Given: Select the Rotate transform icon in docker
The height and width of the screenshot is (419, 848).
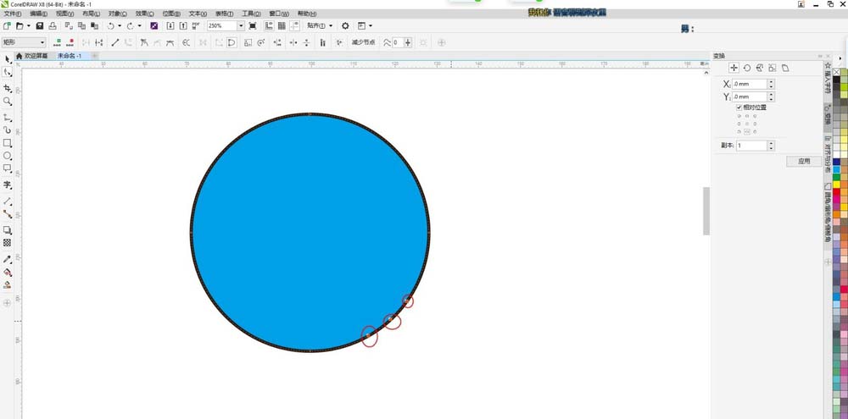Looking at the screenshot, I should click(747, 68).
